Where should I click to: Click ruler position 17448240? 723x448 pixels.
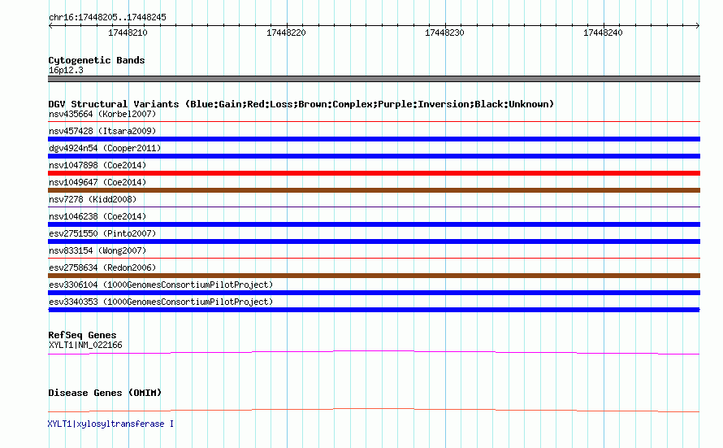click(603, 33)
